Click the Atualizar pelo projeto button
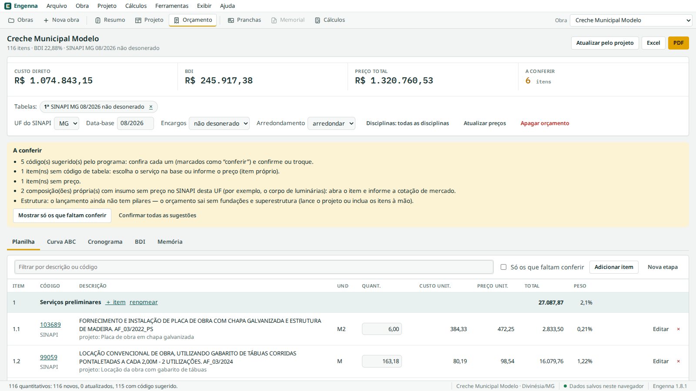 click(x=605, y=43)
